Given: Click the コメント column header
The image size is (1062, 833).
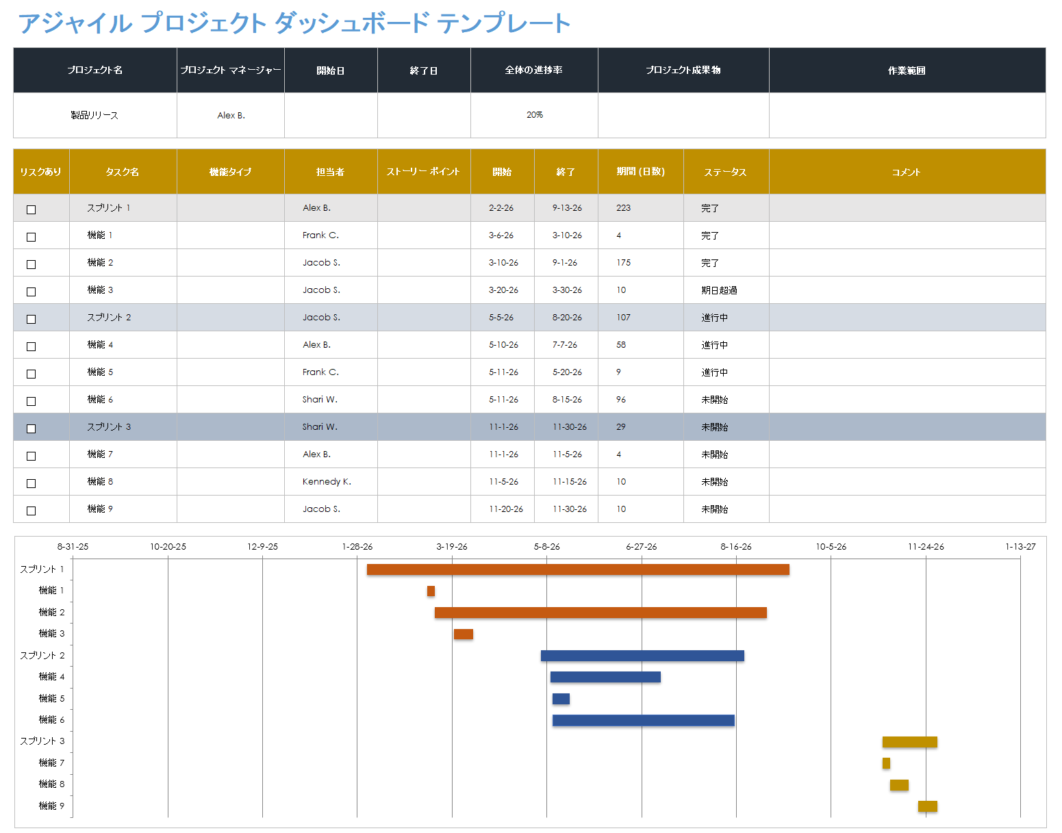Looking at the screenshot, I should pyautogui.click(x=907, y=172).
